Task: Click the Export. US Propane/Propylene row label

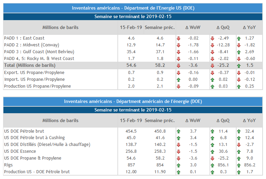Action: [x=34, y=73]
